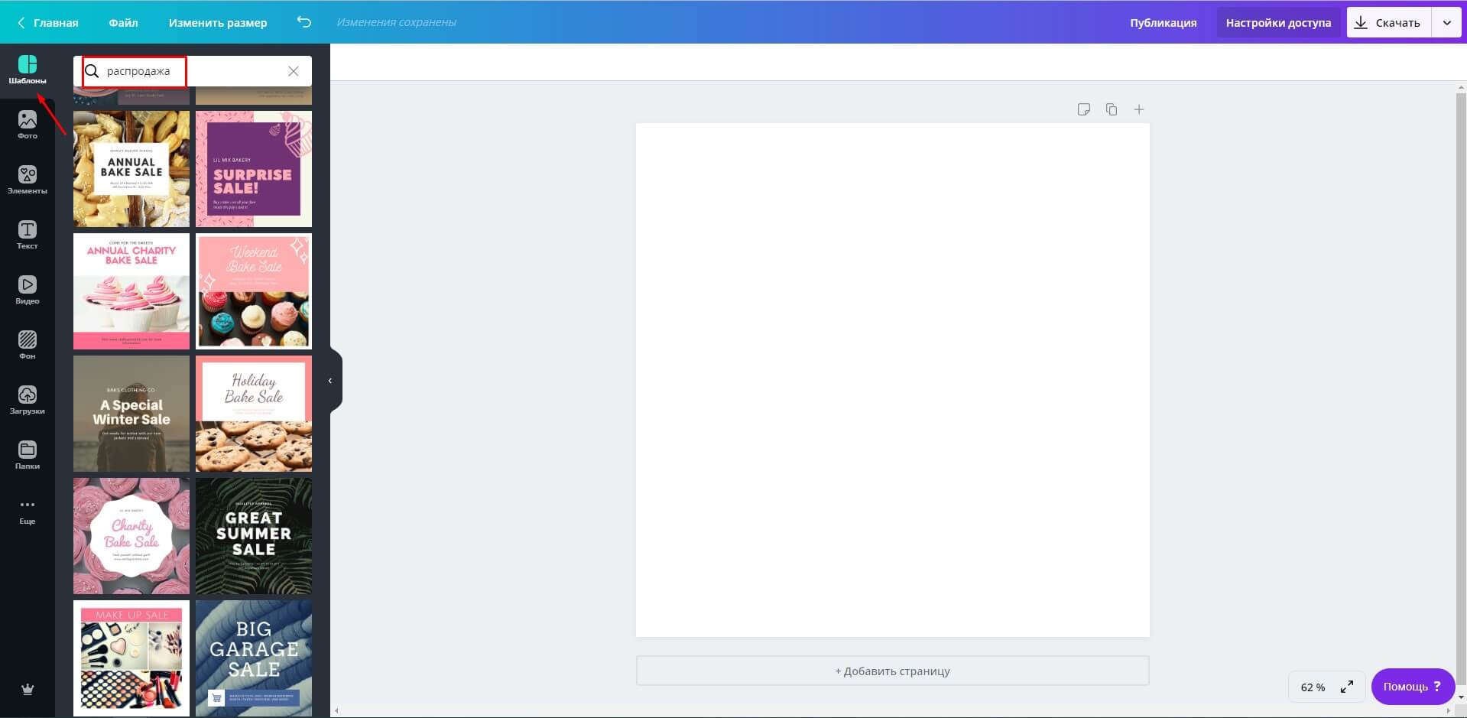Open the Видео panel
The height and width of the screenshot is (718, 1467).
pos(28,291)
